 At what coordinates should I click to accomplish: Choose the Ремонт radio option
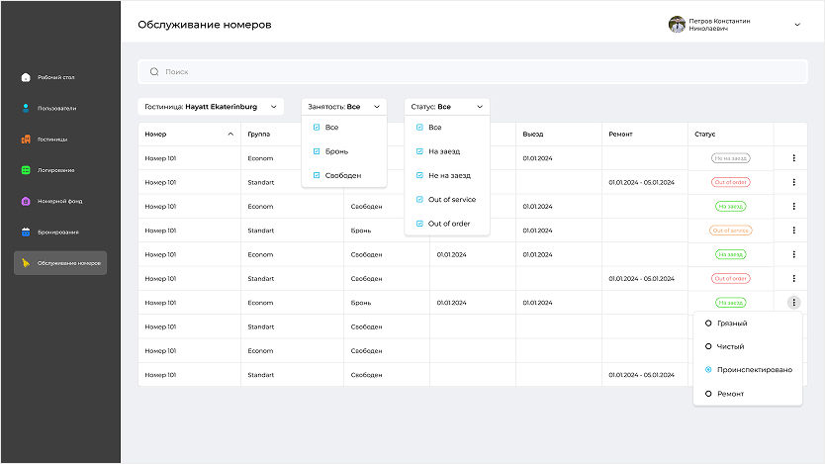click(707, 394)
